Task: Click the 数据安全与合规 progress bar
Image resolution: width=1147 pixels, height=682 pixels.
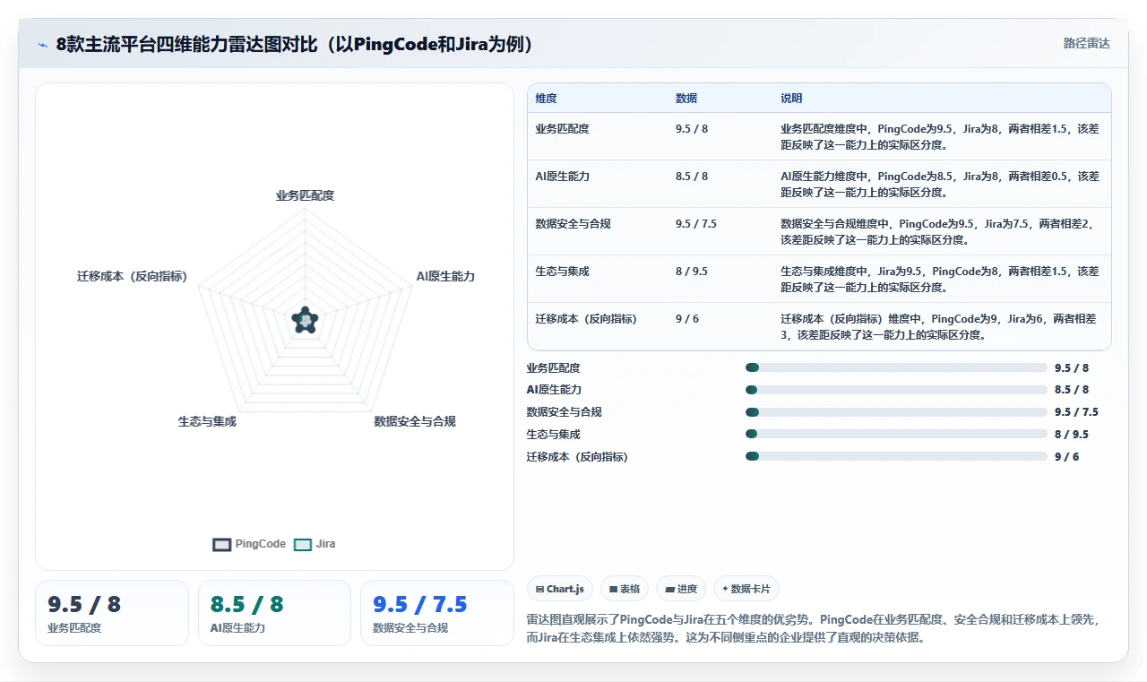Action: tap(896, 412)
